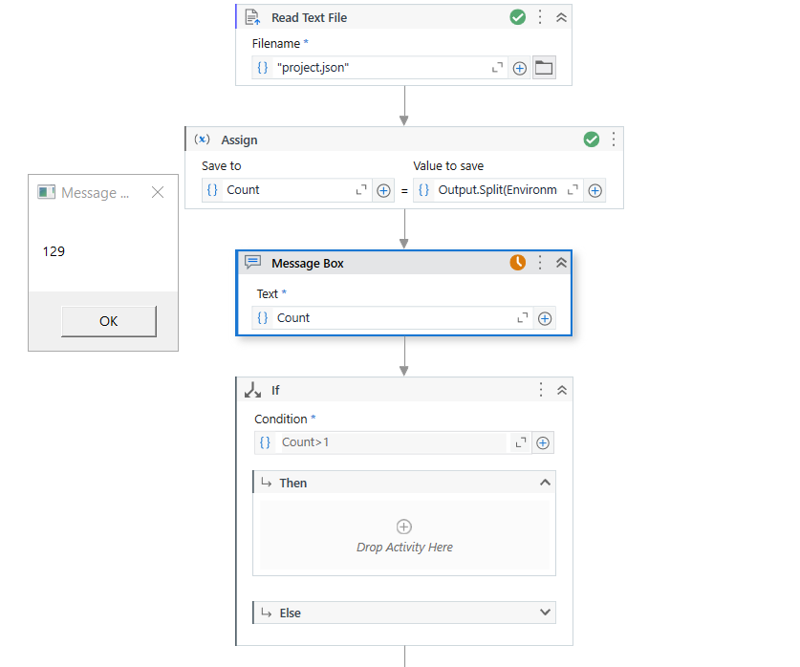Close the Message popup window
800x667 pixels.
pos(158,192)
